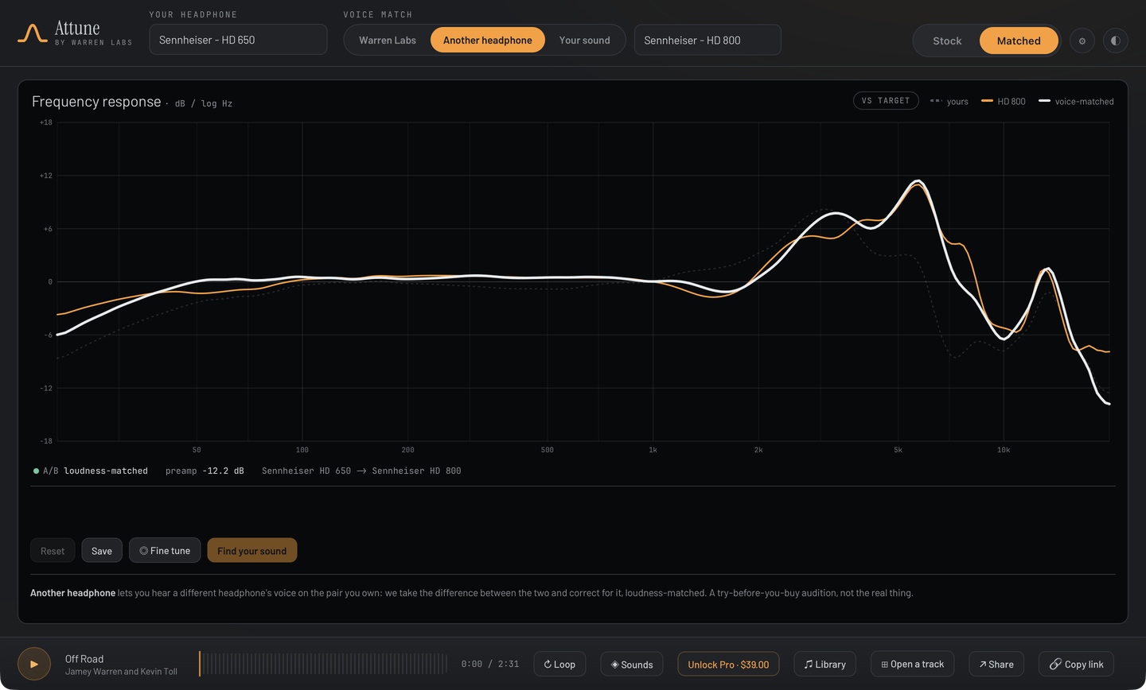Click the Attune wave logo icon
The image size is (1146, 690).
coord(33,33)
